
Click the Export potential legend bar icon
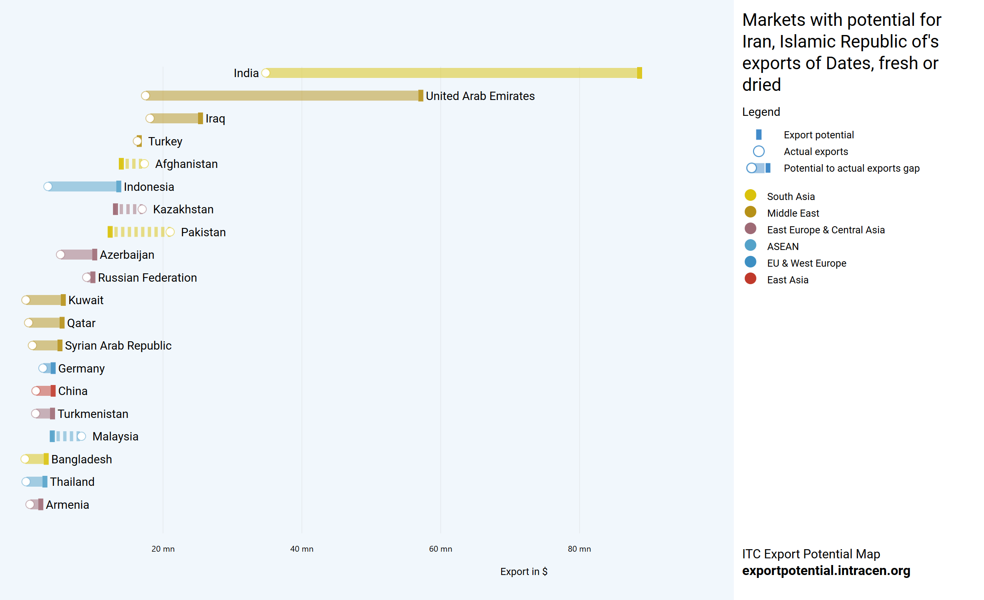click(758, 135)
